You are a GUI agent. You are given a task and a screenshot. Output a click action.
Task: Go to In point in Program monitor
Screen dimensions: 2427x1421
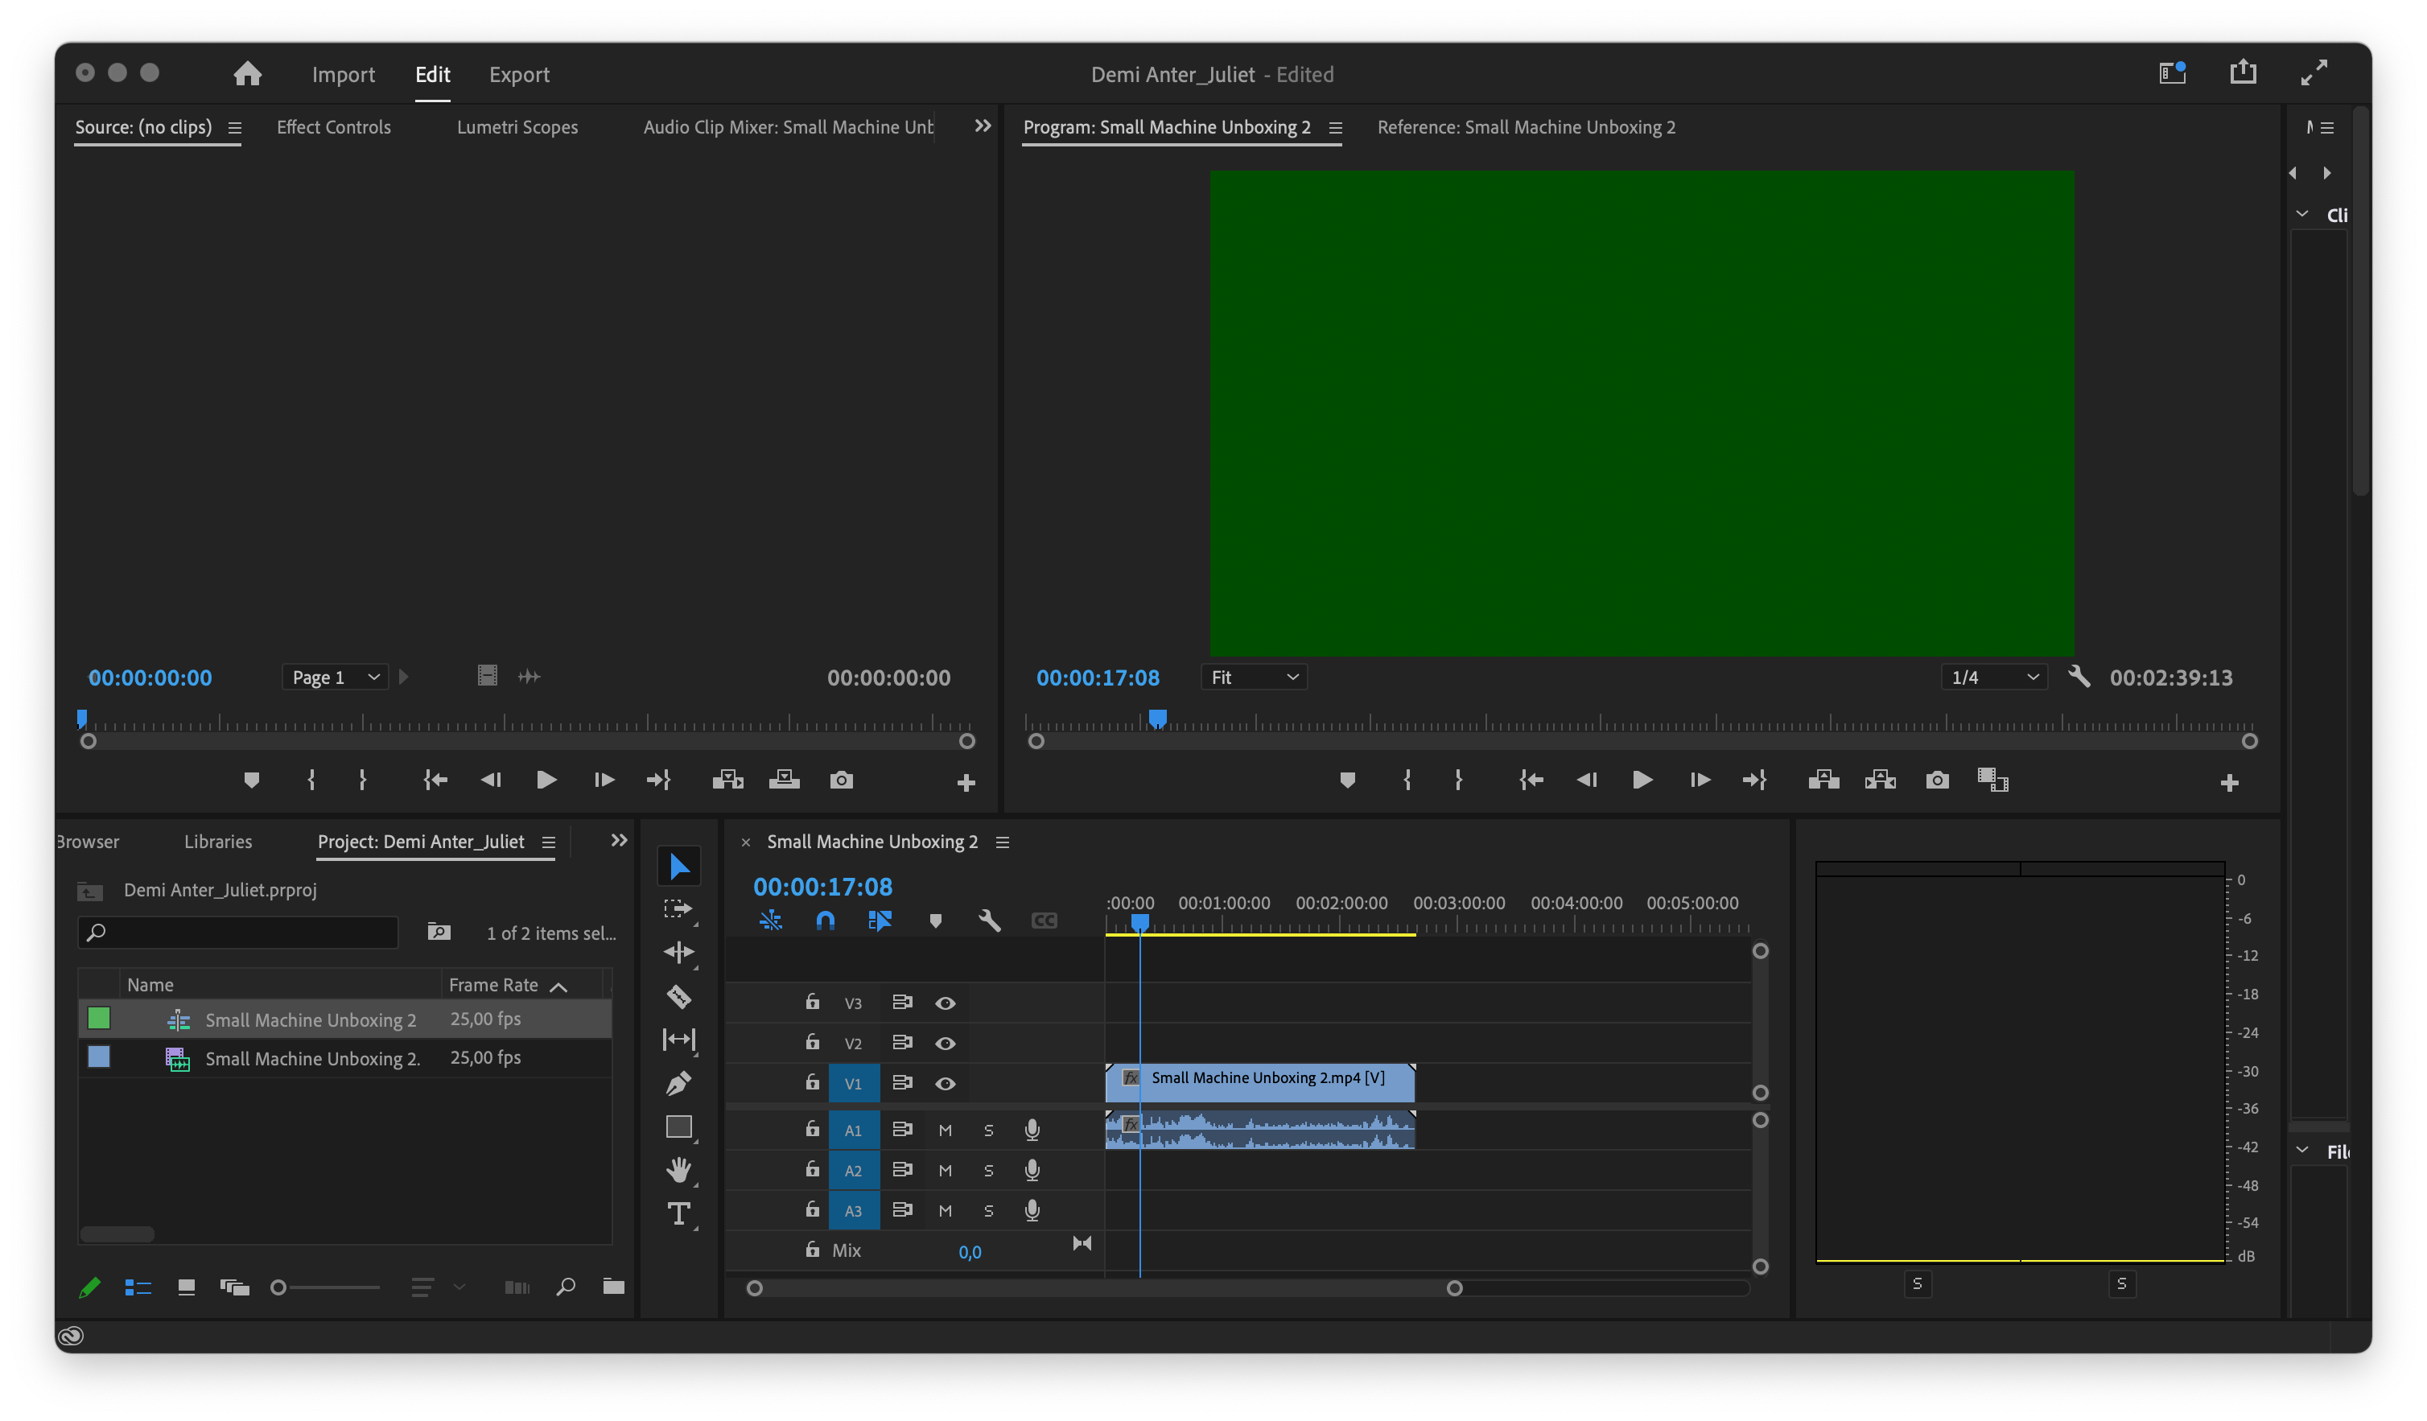pyautogui.click(x=1531, y=781)
